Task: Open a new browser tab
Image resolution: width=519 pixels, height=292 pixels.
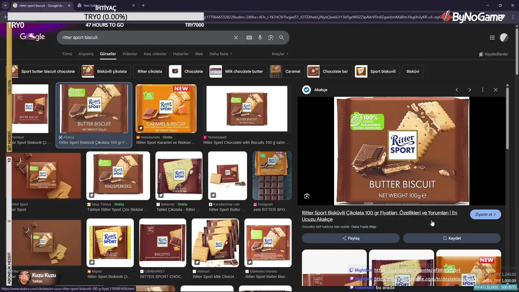Action: 143,5
